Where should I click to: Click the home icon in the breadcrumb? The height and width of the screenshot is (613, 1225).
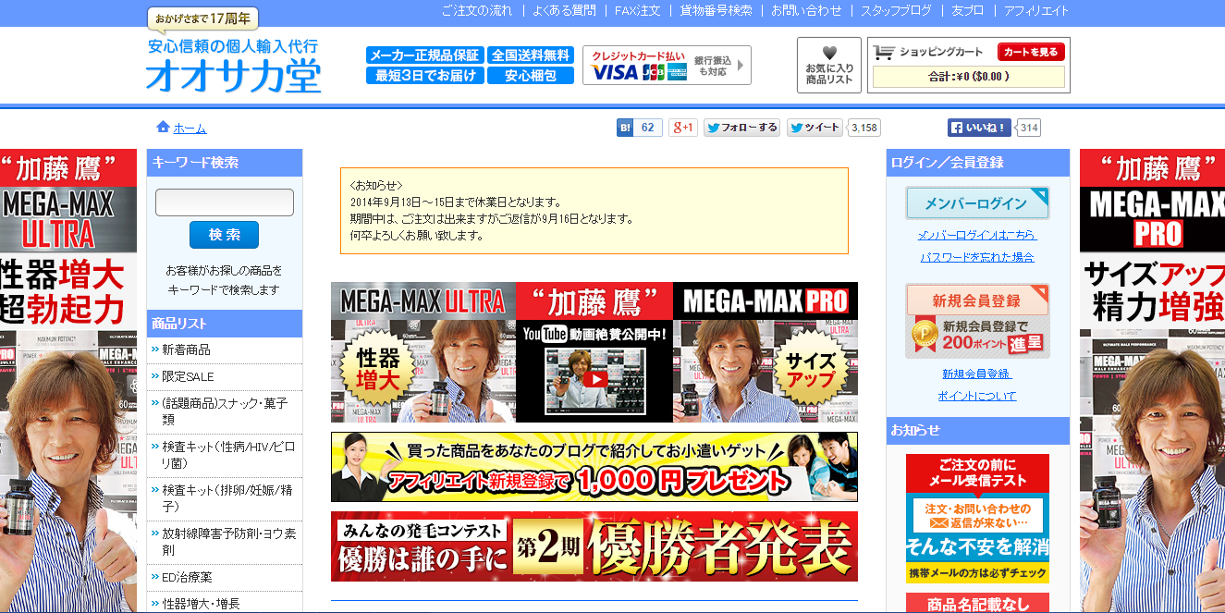(x=163, y=128)
